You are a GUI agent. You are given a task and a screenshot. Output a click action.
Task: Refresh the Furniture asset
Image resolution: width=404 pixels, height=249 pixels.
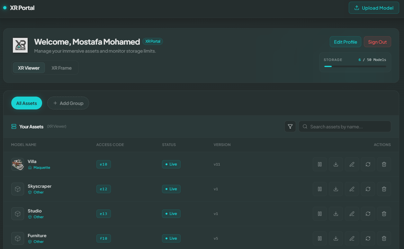pos(368,238)
